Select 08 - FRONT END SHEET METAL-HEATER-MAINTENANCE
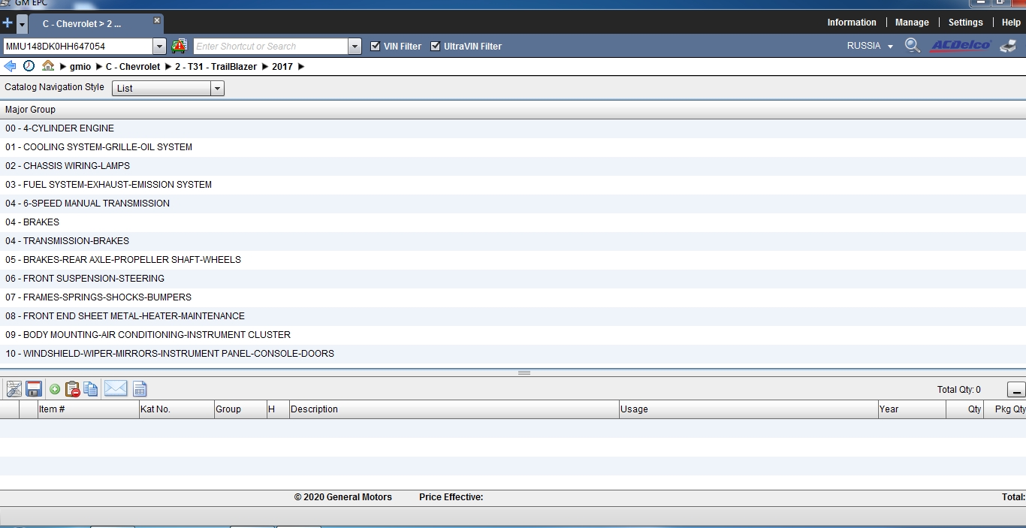This screenshot has width=1026, height=528. pos(513,316)
